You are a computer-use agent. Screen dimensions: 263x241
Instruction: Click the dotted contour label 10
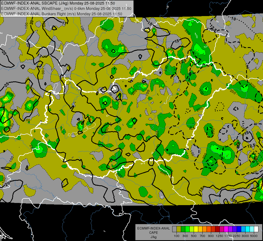[x=233, y=18]
